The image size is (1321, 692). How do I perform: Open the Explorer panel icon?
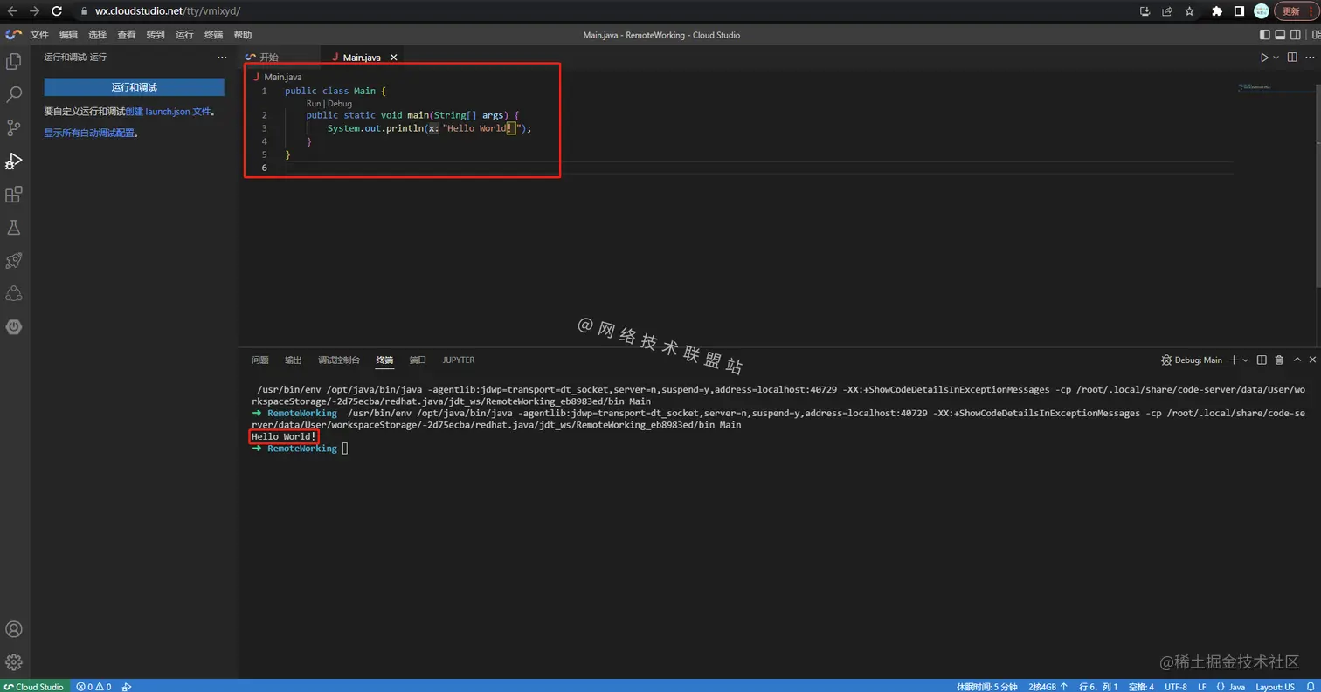point(13,61)
